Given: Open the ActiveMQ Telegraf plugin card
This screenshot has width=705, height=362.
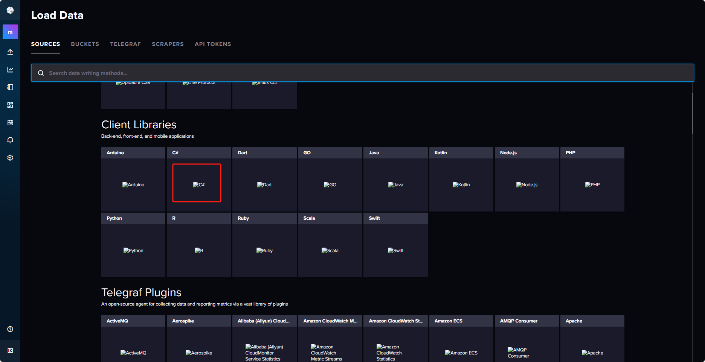Looking at the screenshot, I should click(x=133, y=339).
